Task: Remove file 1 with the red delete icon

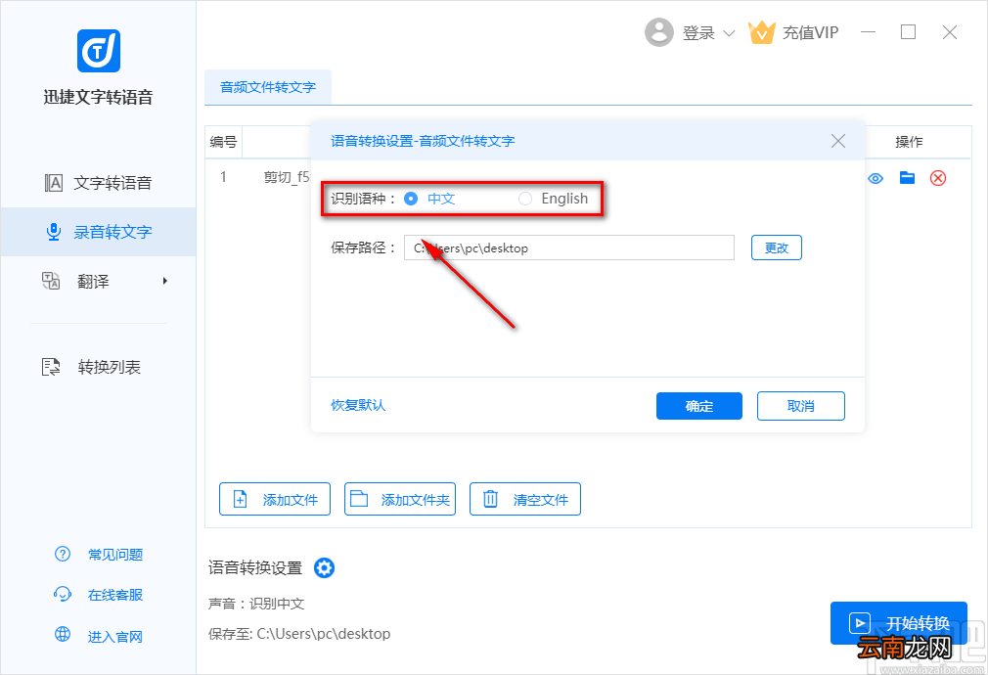Action: click(938, 178)
